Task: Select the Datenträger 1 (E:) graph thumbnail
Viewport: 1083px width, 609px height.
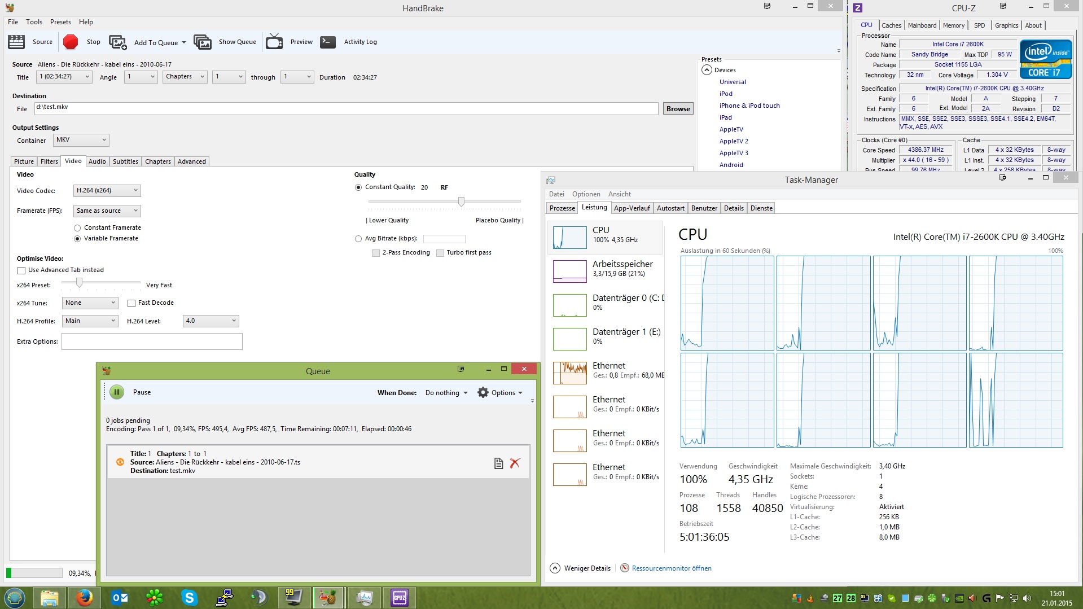Action: [570, 339]
